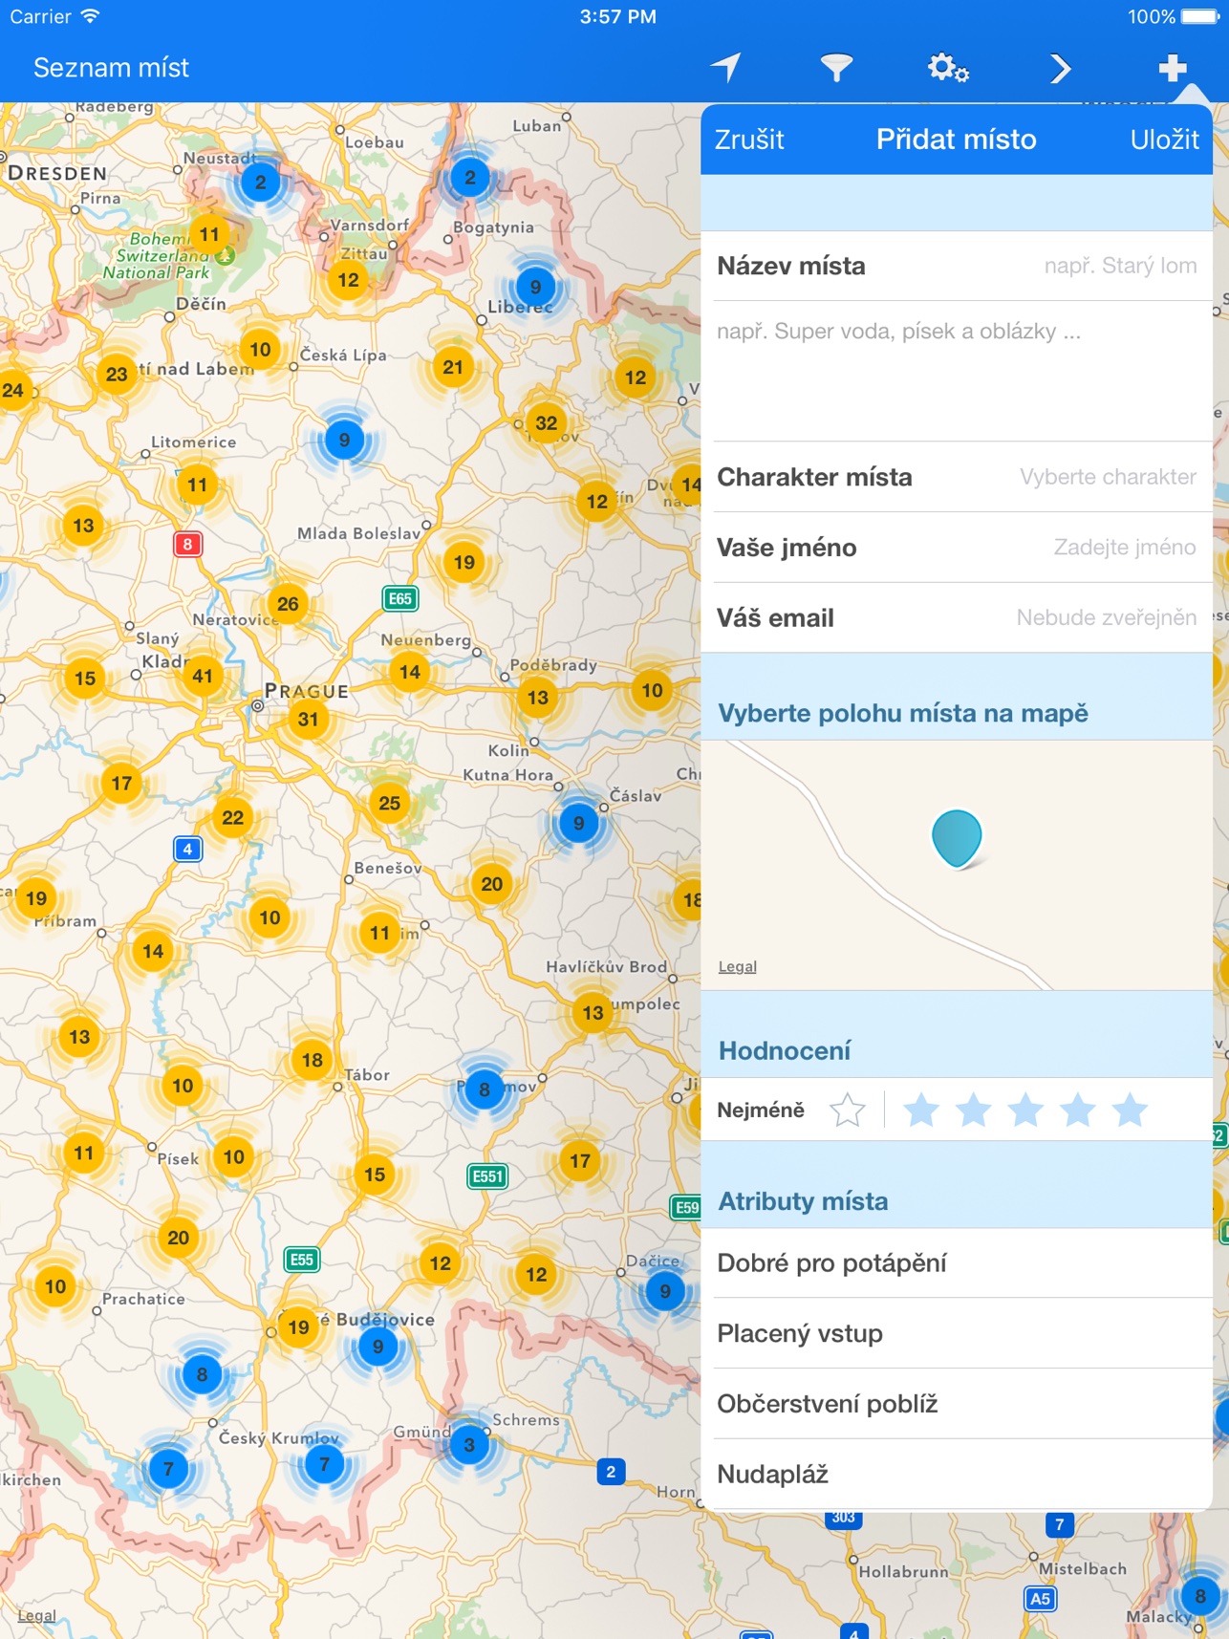Tap the cluster 13 near Poděbrady
Viewport: 1229px width, 1639px height.
coord(538,698)
